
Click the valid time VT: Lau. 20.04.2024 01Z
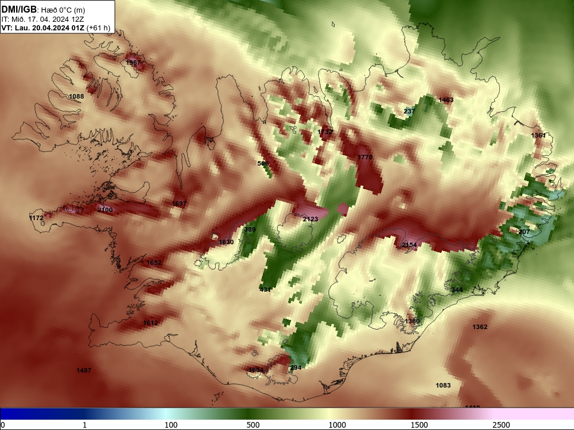point(42,28)
